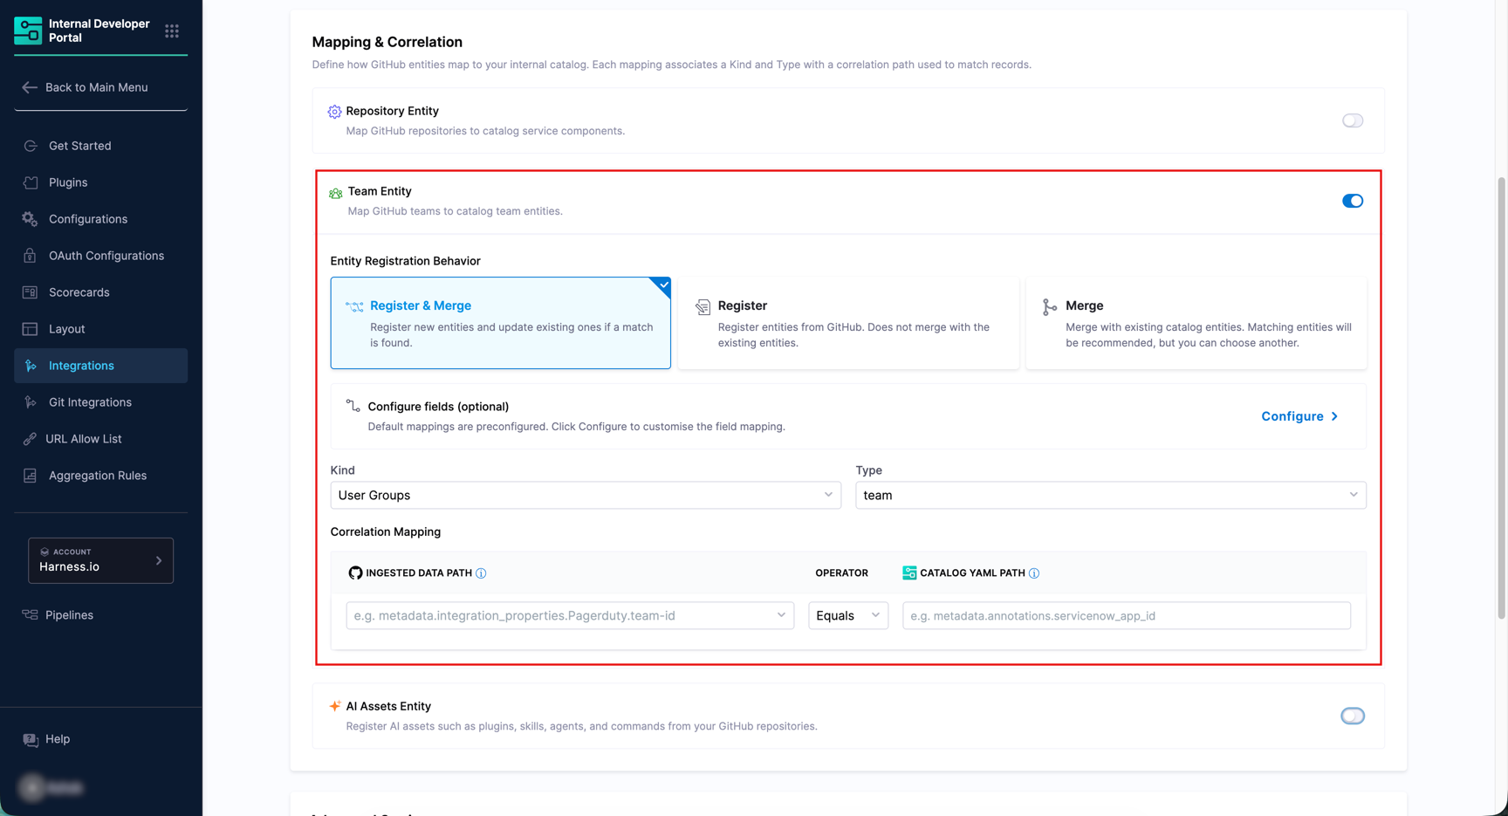Enable the Repository Entity toggle

[1352, 120]
